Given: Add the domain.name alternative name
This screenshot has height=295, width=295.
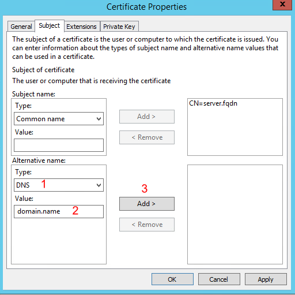Looking at the screenshot, I should (147, 204).
